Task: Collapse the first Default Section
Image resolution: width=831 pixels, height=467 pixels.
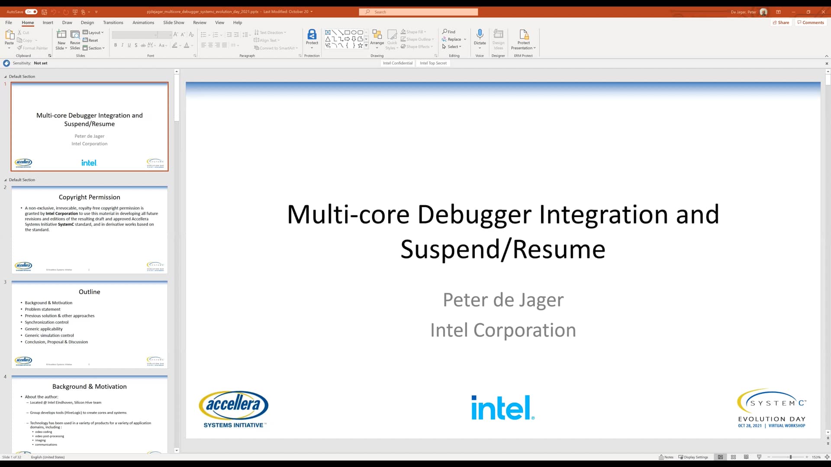Action: [x=5, y=77]
